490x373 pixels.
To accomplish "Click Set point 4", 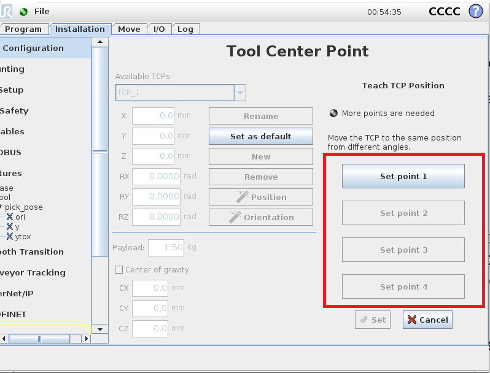I will (403, 286).
